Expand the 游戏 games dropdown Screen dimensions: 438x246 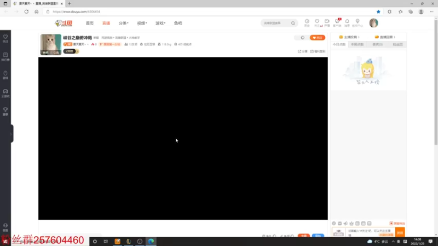pyautogui.click(x=160, y=23)
